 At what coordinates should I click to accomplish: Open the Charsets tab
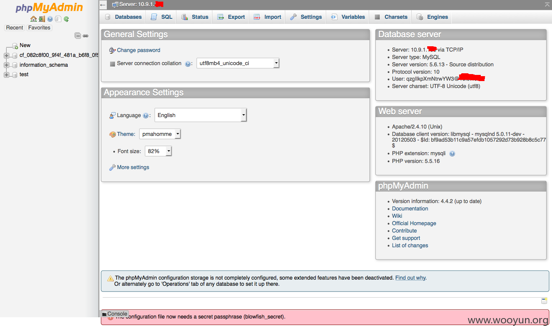coord(391,17)
